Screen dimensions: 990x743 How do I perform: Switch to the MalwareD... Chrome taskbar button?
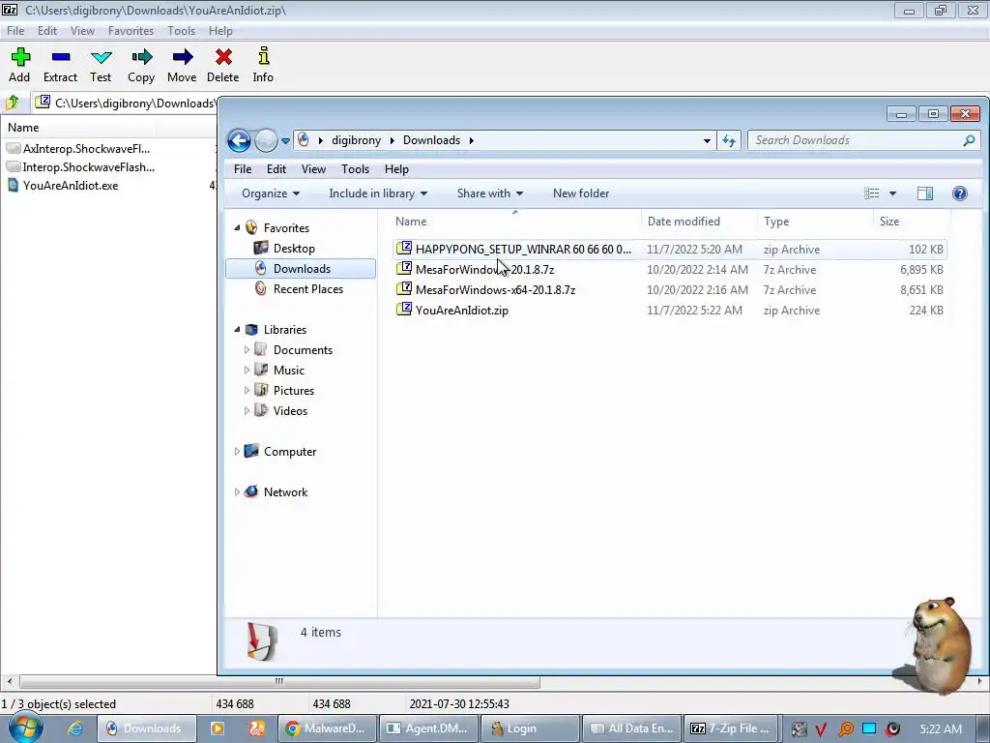tap(327, 728)
